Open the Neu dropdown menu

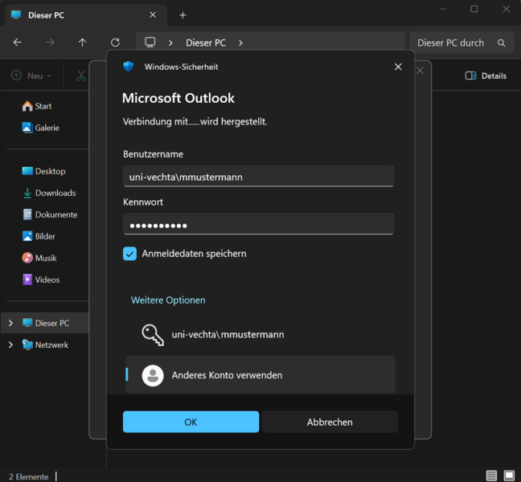(x=31, y=76)
